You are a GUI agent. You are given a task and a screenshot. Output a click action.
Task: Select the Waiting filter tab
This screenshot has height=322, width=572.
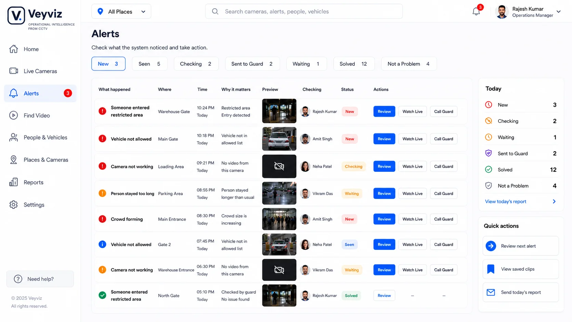pyautogui.click(x=306, y=64)
